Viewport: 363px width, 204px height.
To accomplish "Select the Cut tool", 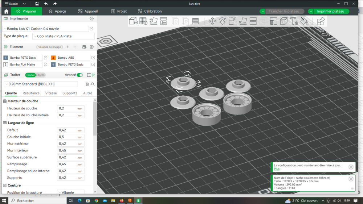I will coord(253,21).
